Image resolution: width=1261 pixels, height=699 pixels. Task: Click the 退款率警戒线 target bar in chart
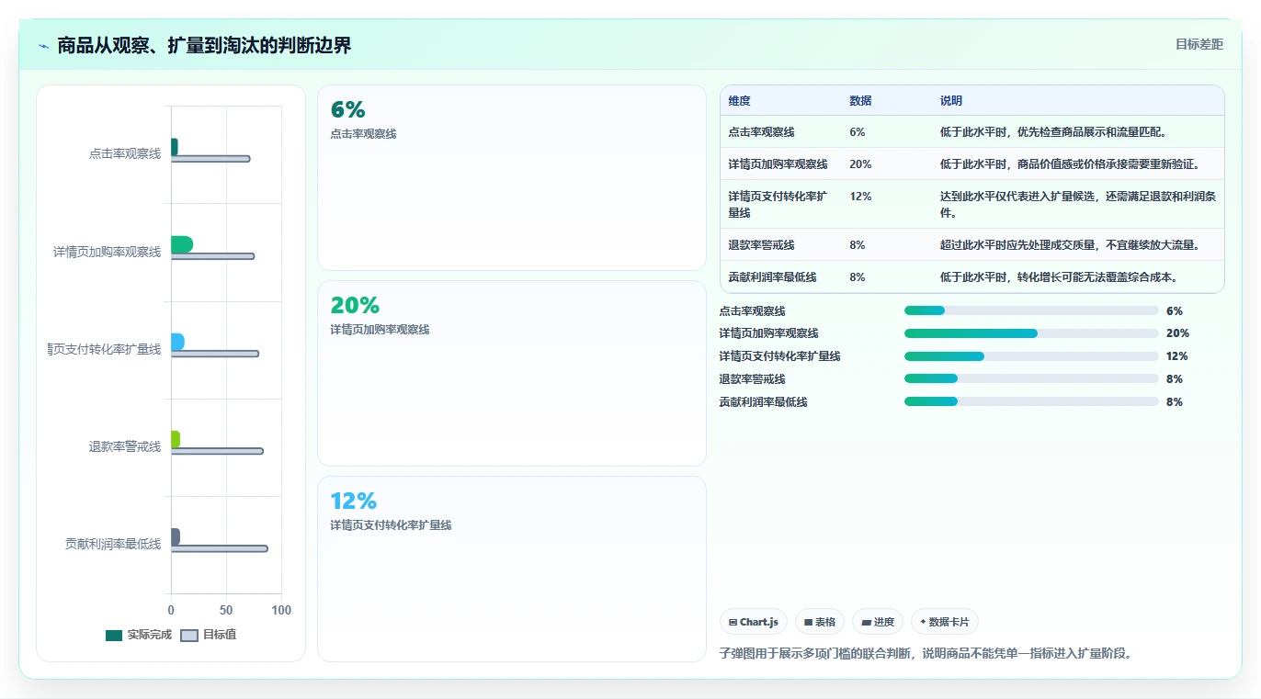[217, 451]
